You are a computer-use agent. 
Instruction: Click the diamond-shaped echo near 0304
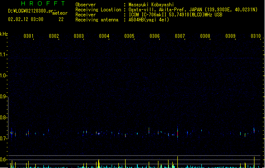(x=99, y=134)
